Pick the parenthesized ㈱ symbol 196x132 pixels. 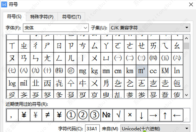59,71
